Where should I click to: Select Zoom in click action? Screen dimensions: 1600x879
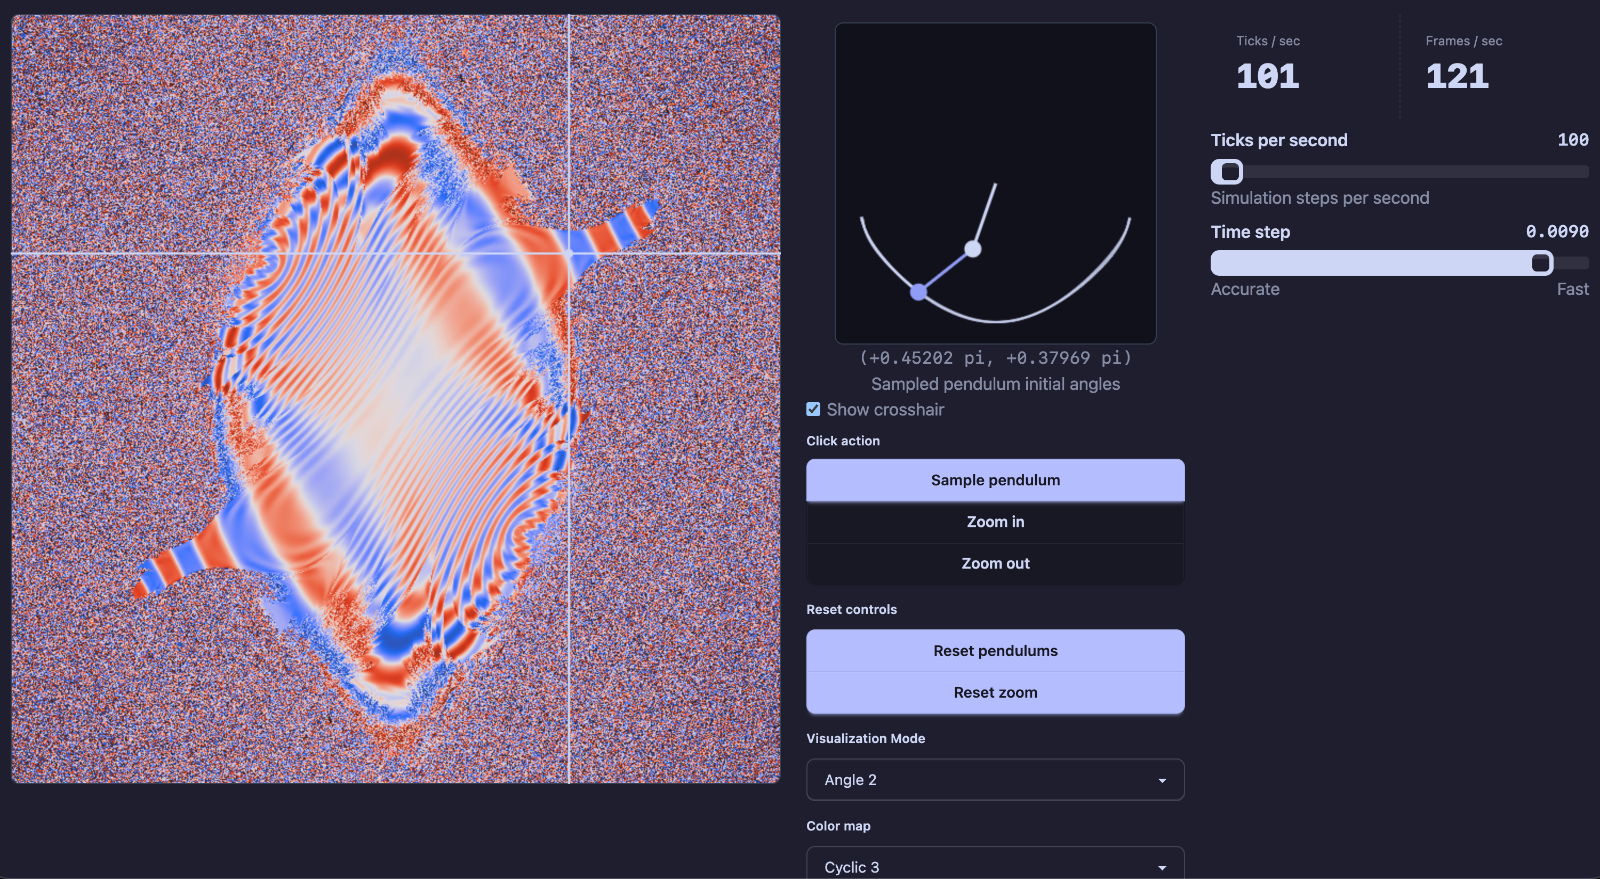[x=995, y=522]
